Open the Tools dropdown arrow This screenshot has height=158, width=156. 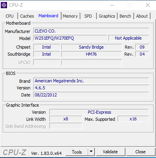(91, 152)
